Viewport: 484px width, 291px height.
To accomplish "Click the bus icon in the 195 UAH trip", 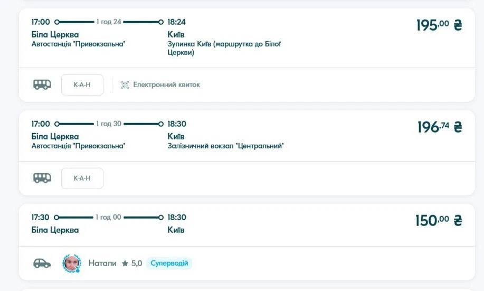I will (42, 85).
